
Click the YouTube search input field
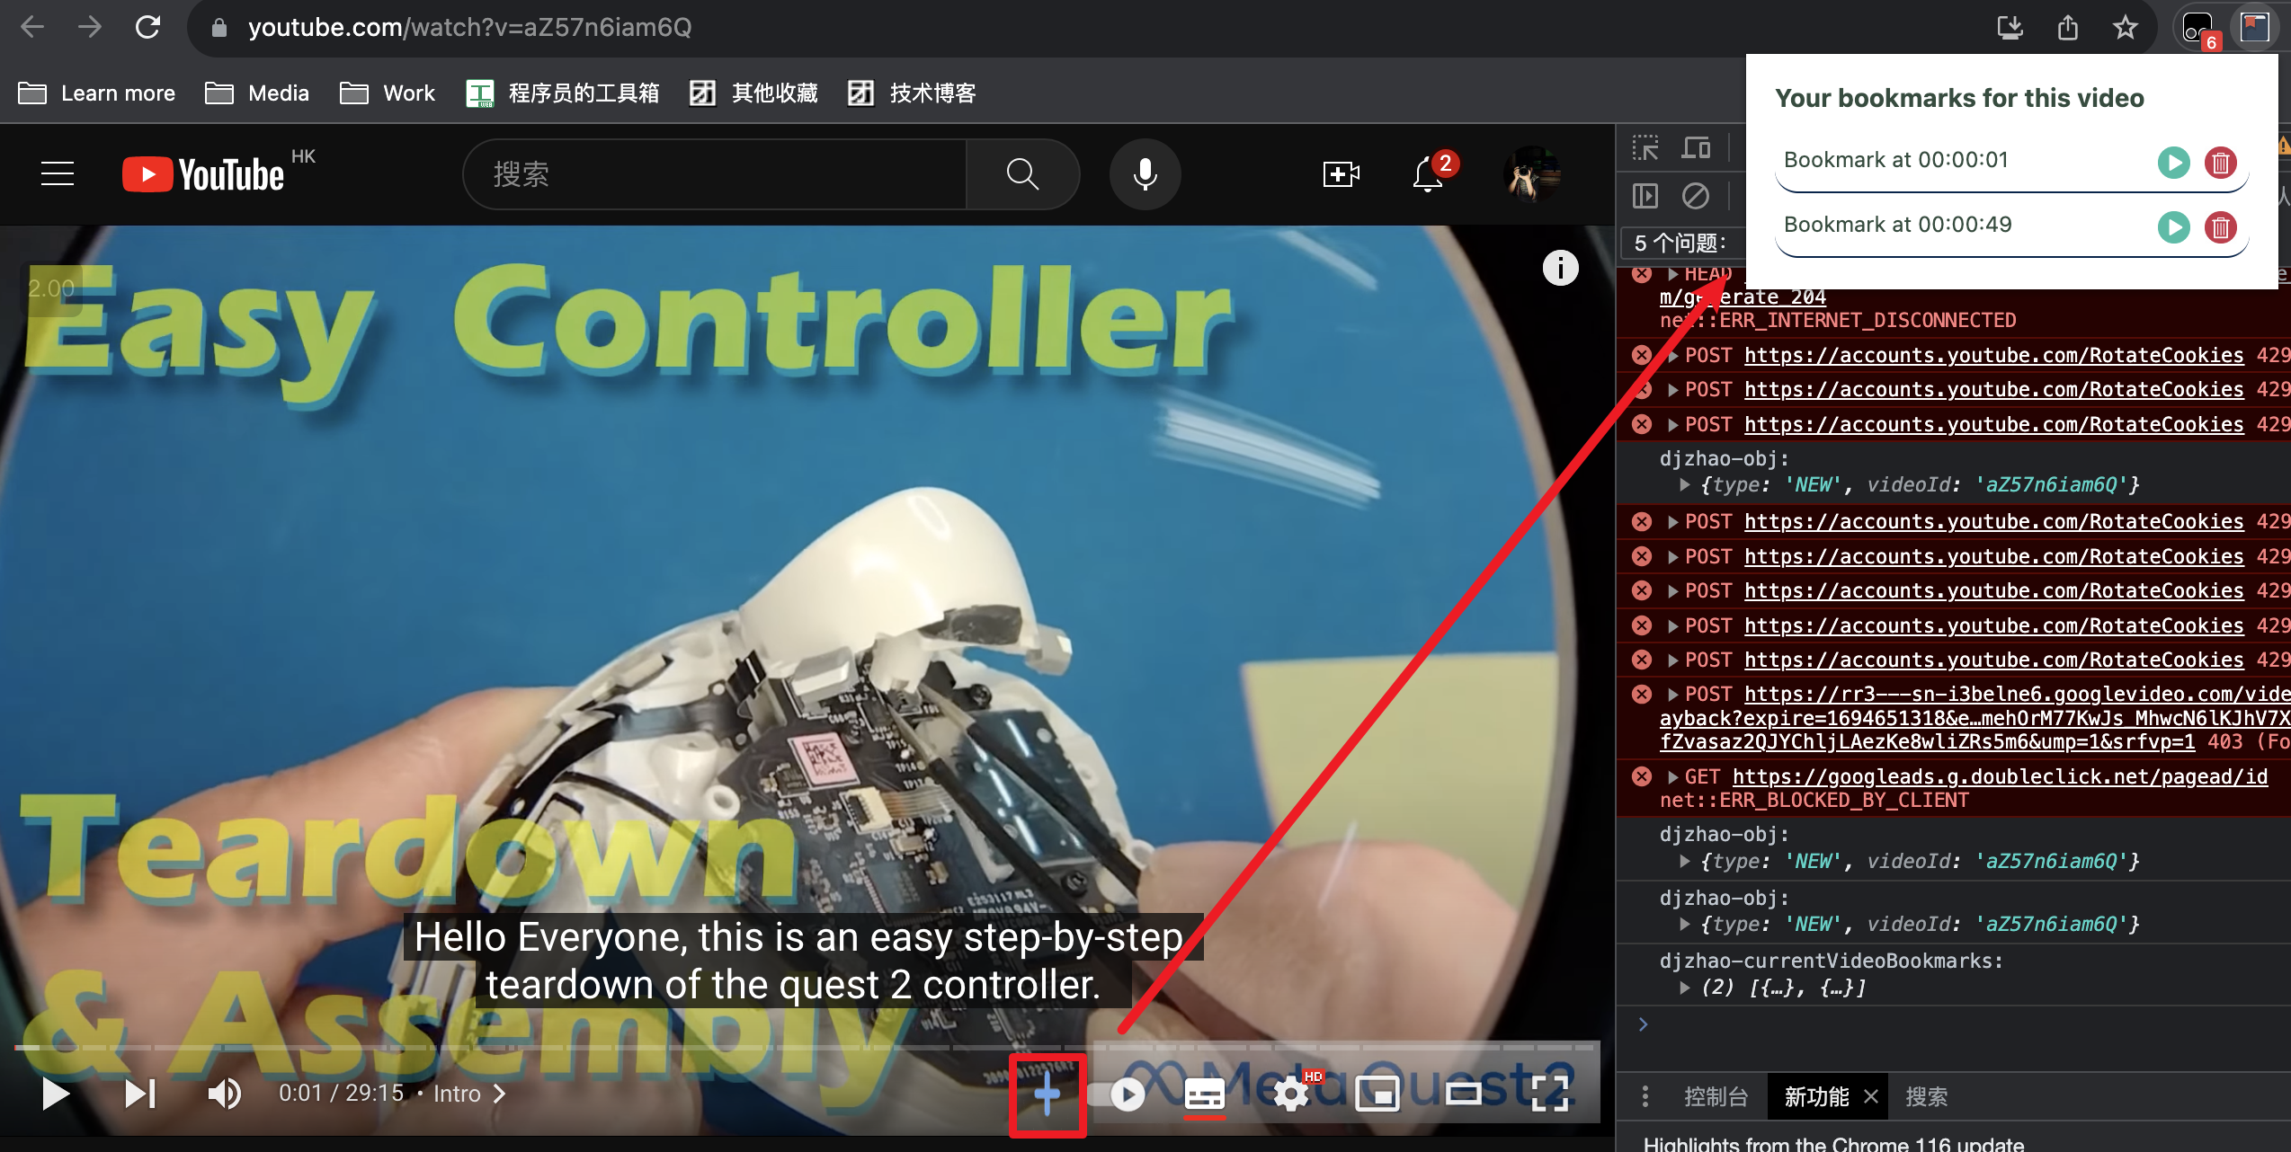(719, 173)
